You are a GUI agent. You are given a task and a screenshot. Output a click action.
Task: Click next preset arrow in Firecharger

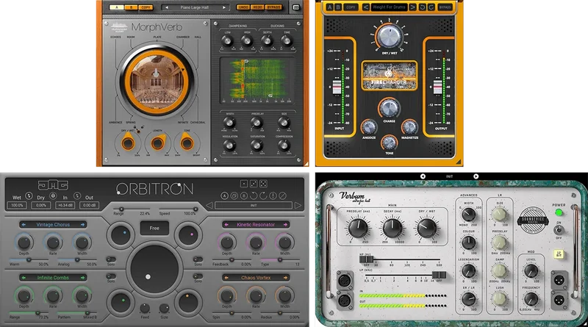click(x=412, y=7)
